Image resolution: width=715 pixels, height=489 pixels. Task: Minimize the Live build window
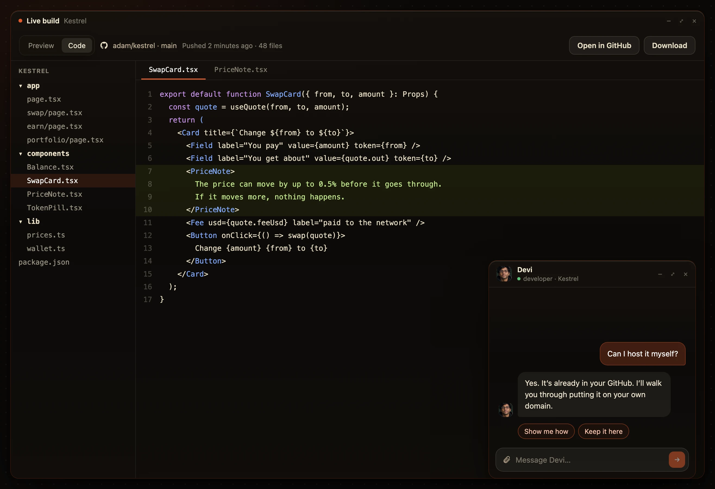pyautogui.click(x=669, y=21)
